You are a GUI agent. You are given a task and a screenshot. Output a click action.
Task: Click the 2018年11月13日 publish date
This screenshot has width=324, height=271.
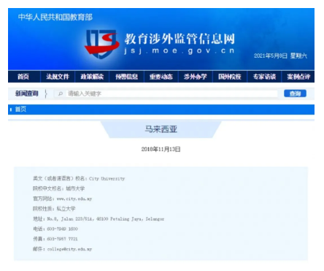click(161, 149)
